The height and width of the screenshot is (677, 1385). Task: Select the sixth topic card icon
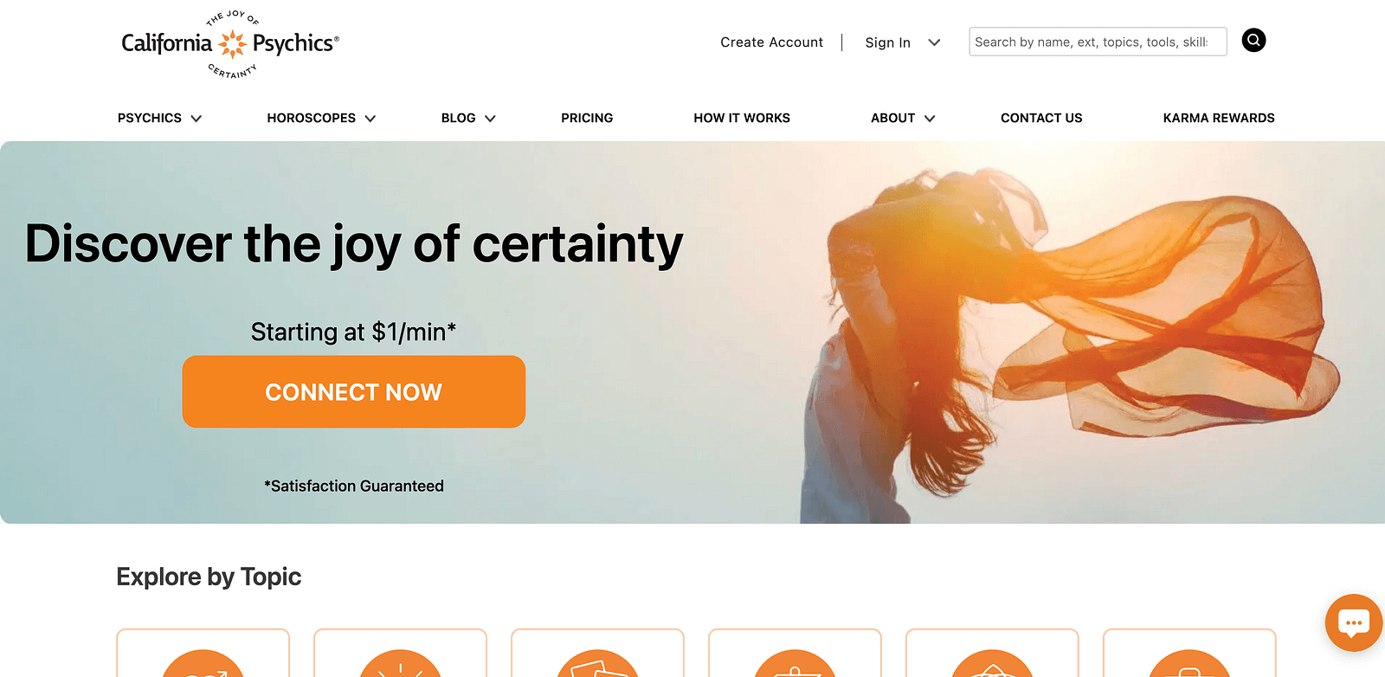coord(1189,663)
